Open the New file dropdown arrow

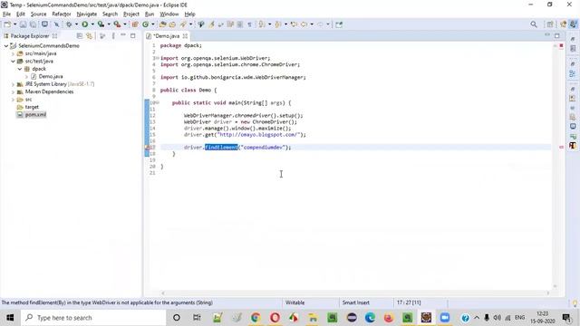click(14, 24)
